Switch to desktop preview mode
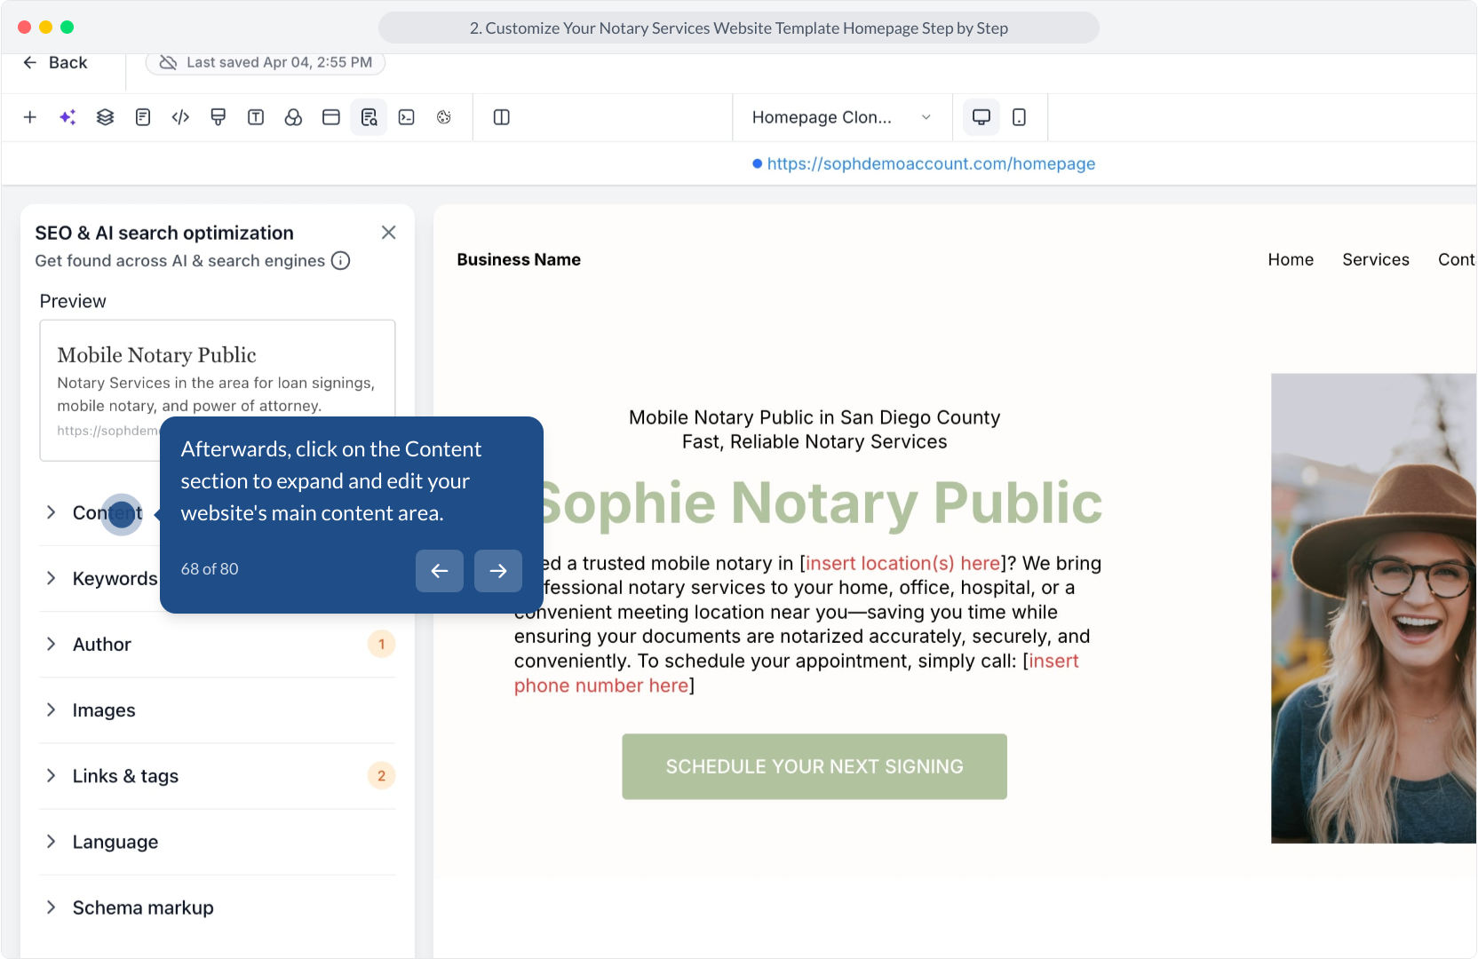Viewport: 1478px width, 959px height. pyautogui.click(x=981, y=117)
